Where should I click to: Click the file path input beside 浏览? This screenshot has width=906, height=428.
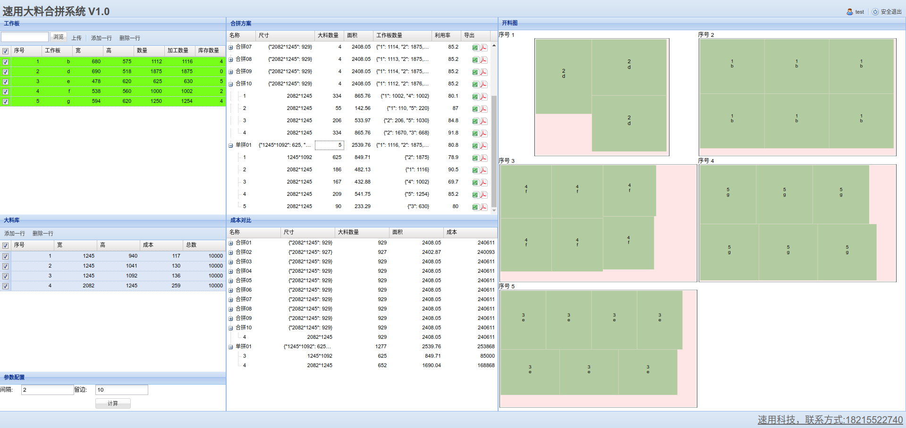click(x=25, y=37)
